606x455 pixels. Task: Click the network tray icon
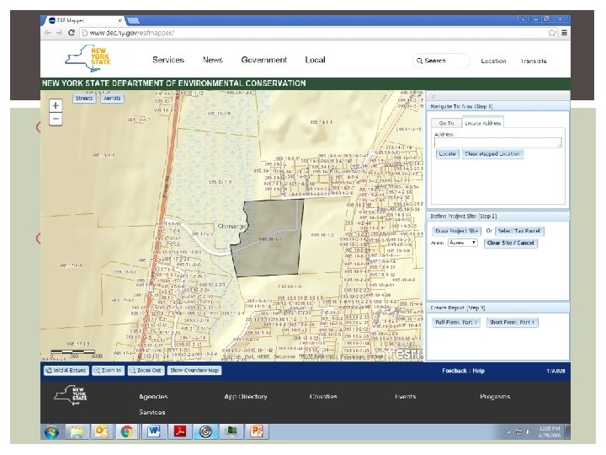click(x=519, y=431)
